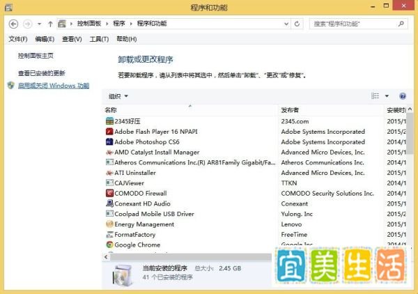Select the Adobe Flash Player 16 NPAPI icon
418x294 pixels.
tap(109, 132)
